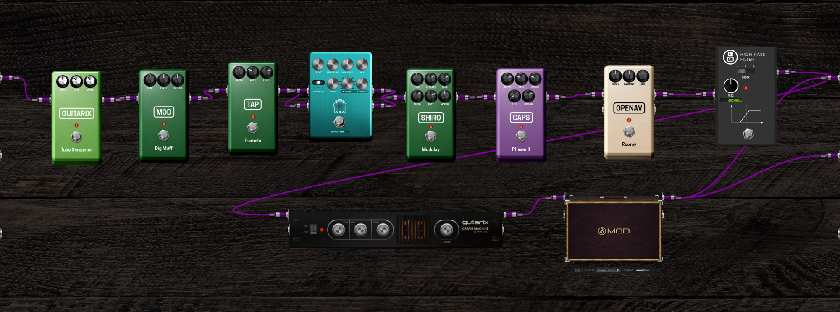
Task: Click the High-Pass Filter FREQ knob
Action: pos(731,86)
